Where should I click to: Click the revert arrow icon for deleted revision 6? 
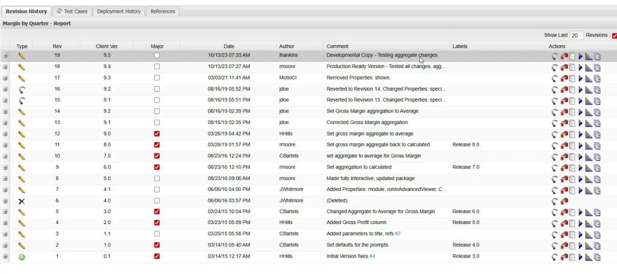(x=555, y=202)
